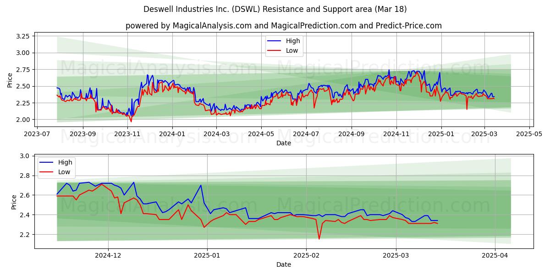The image size is (550, 275).
Task: Click the 2.8 y-axis tick in bottom chart
Action: pos(25,176)
